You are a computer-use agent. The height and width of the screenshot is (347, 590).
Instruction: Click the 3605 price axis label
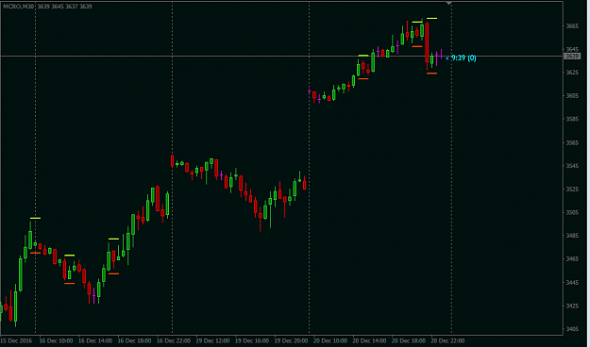click(572, 96)
